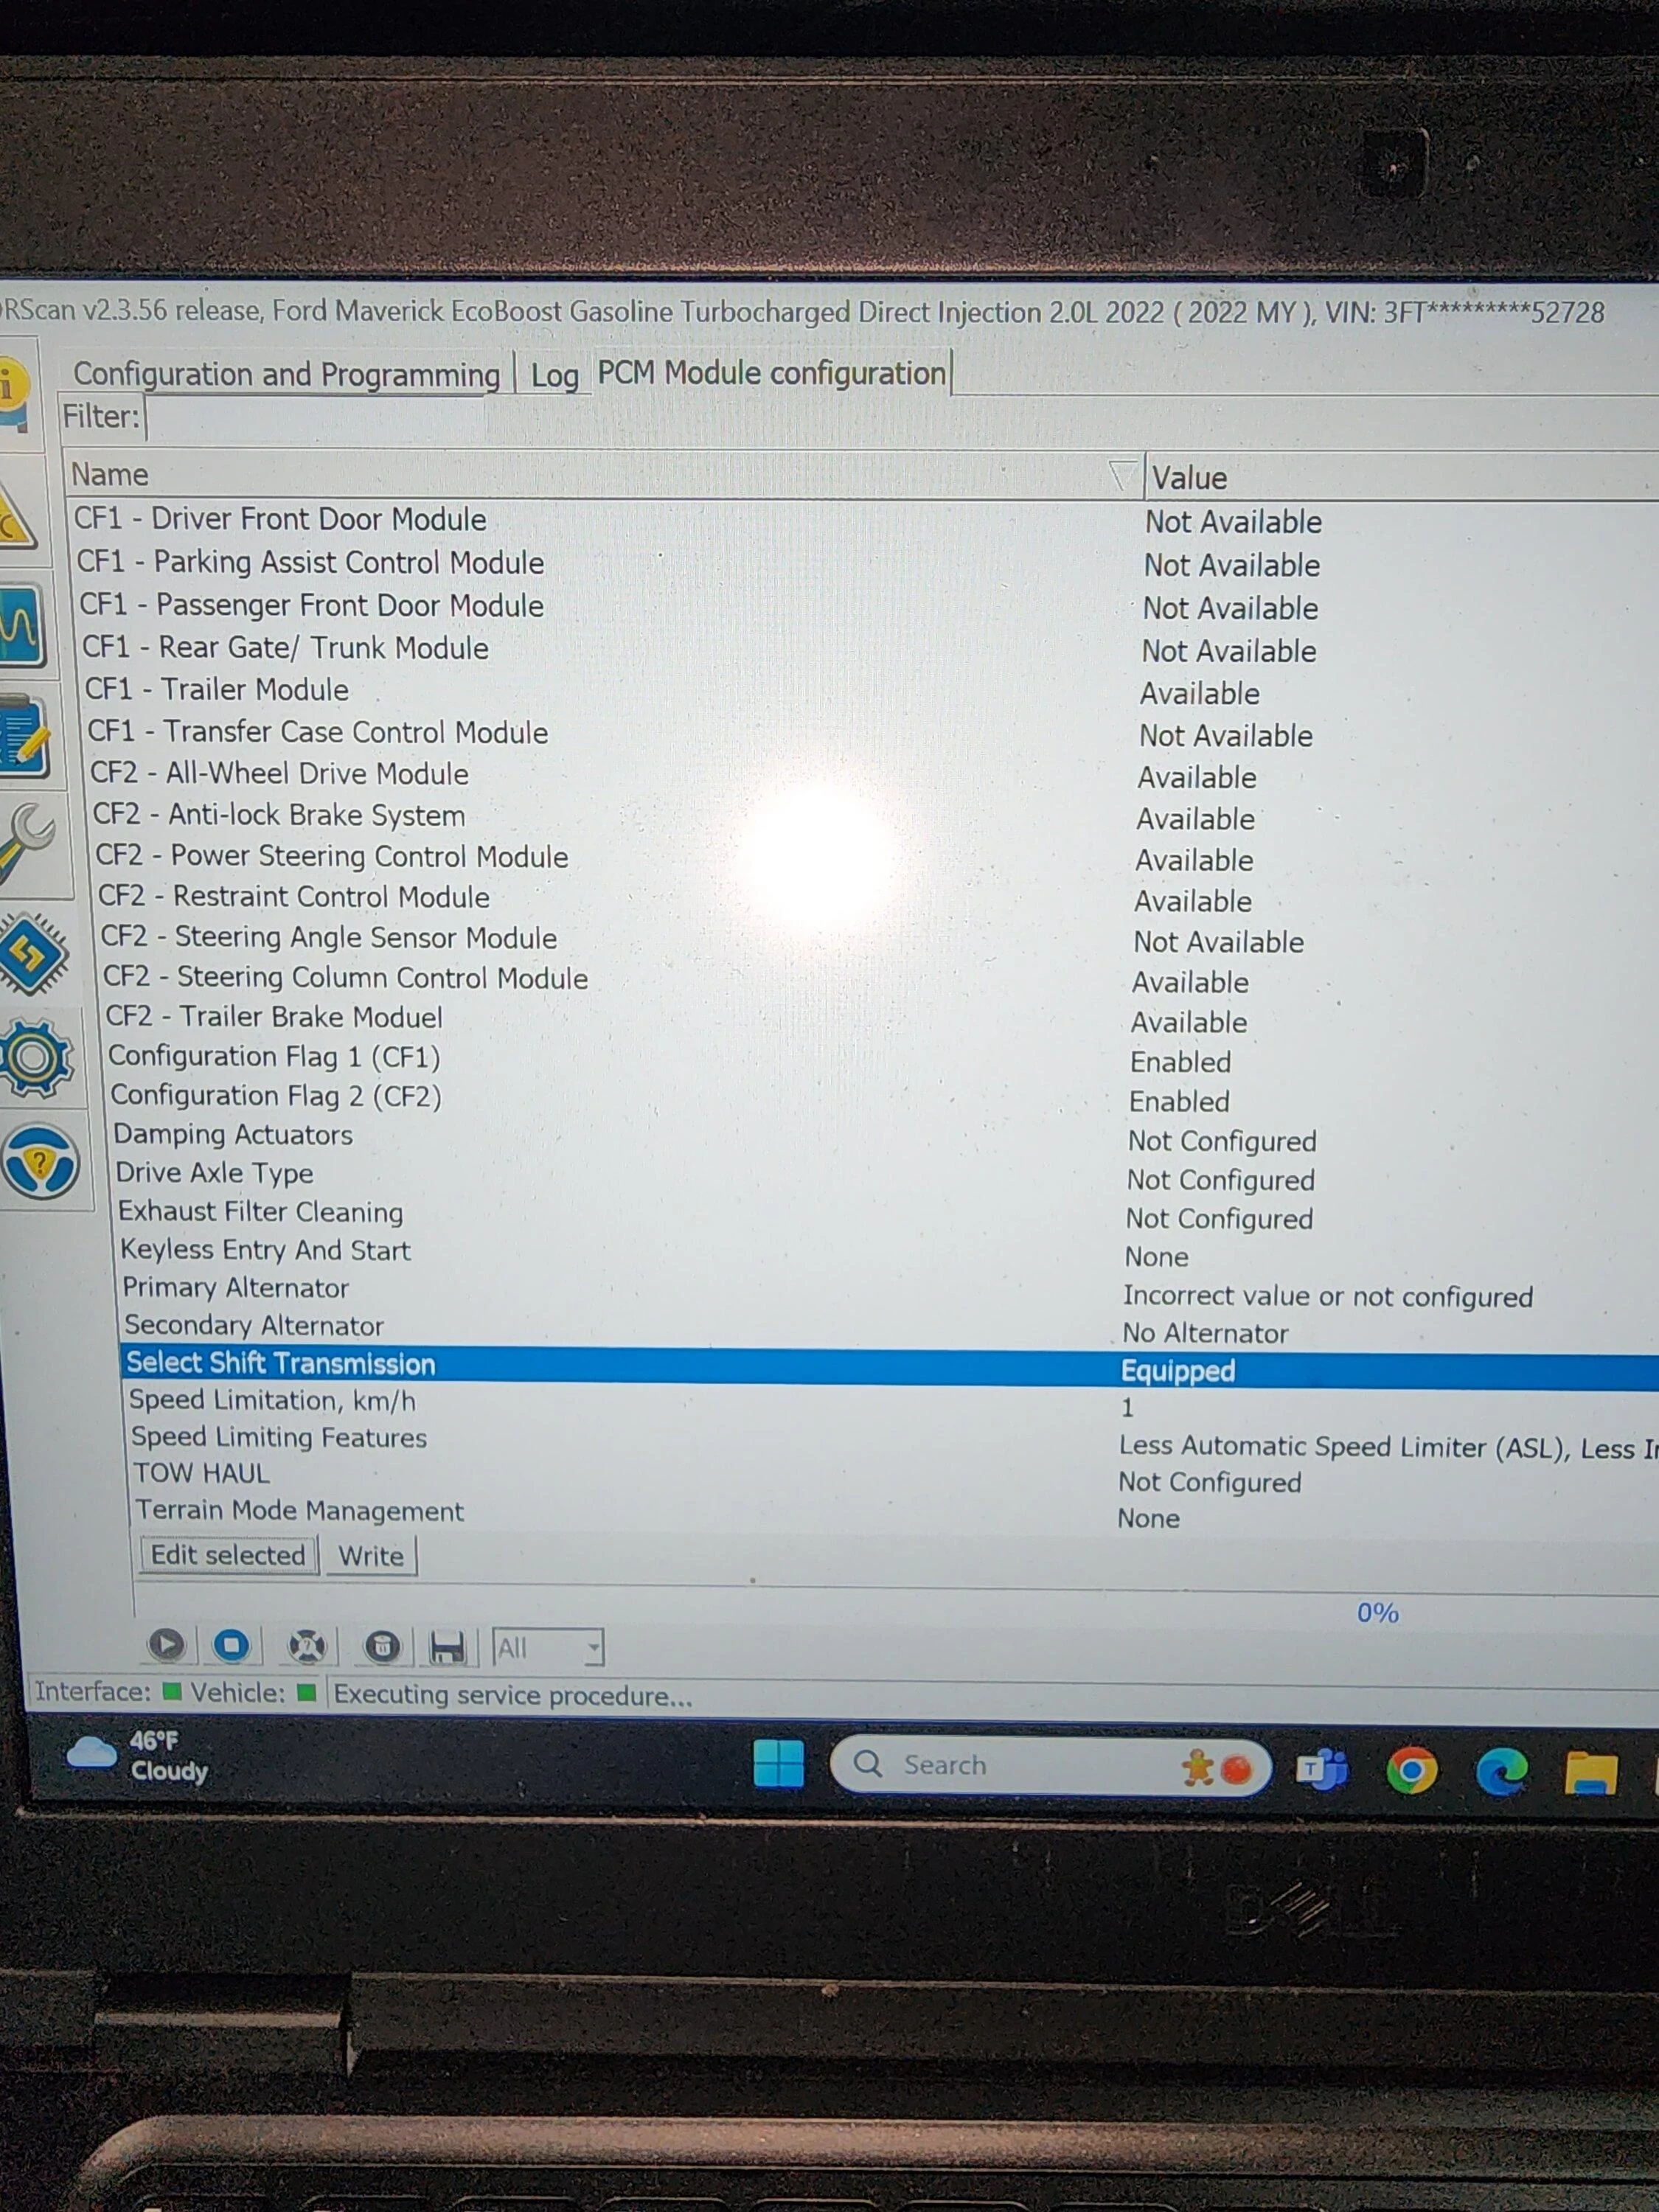
Task: Switch to the Log tab
Action: (x=555, y=375)
